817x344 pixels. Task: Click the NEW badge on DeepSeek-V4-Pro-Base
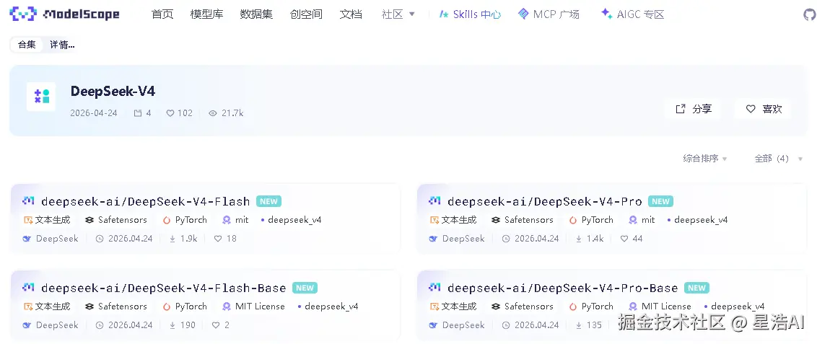(697, 288)
